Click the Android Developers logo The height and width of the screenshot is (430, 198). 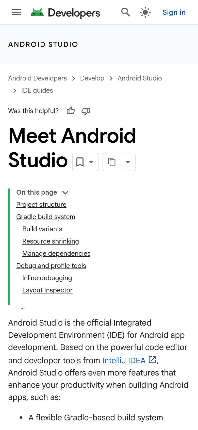[65, 12]
